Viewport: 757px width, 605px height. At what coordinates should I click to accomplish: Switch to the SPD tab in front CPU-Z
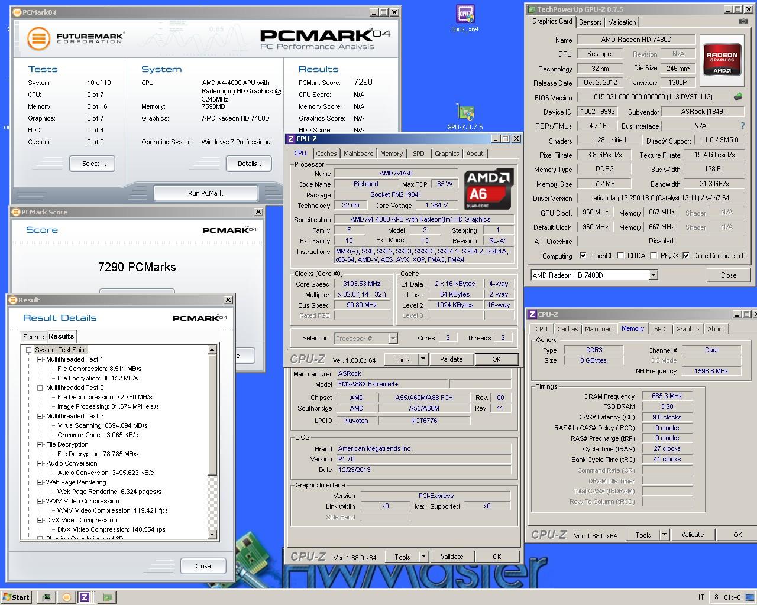pyautogui.click(x=419, y=154)
